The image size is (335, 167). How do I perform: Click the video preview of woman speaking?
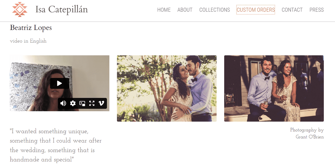(x=59, y=83)
